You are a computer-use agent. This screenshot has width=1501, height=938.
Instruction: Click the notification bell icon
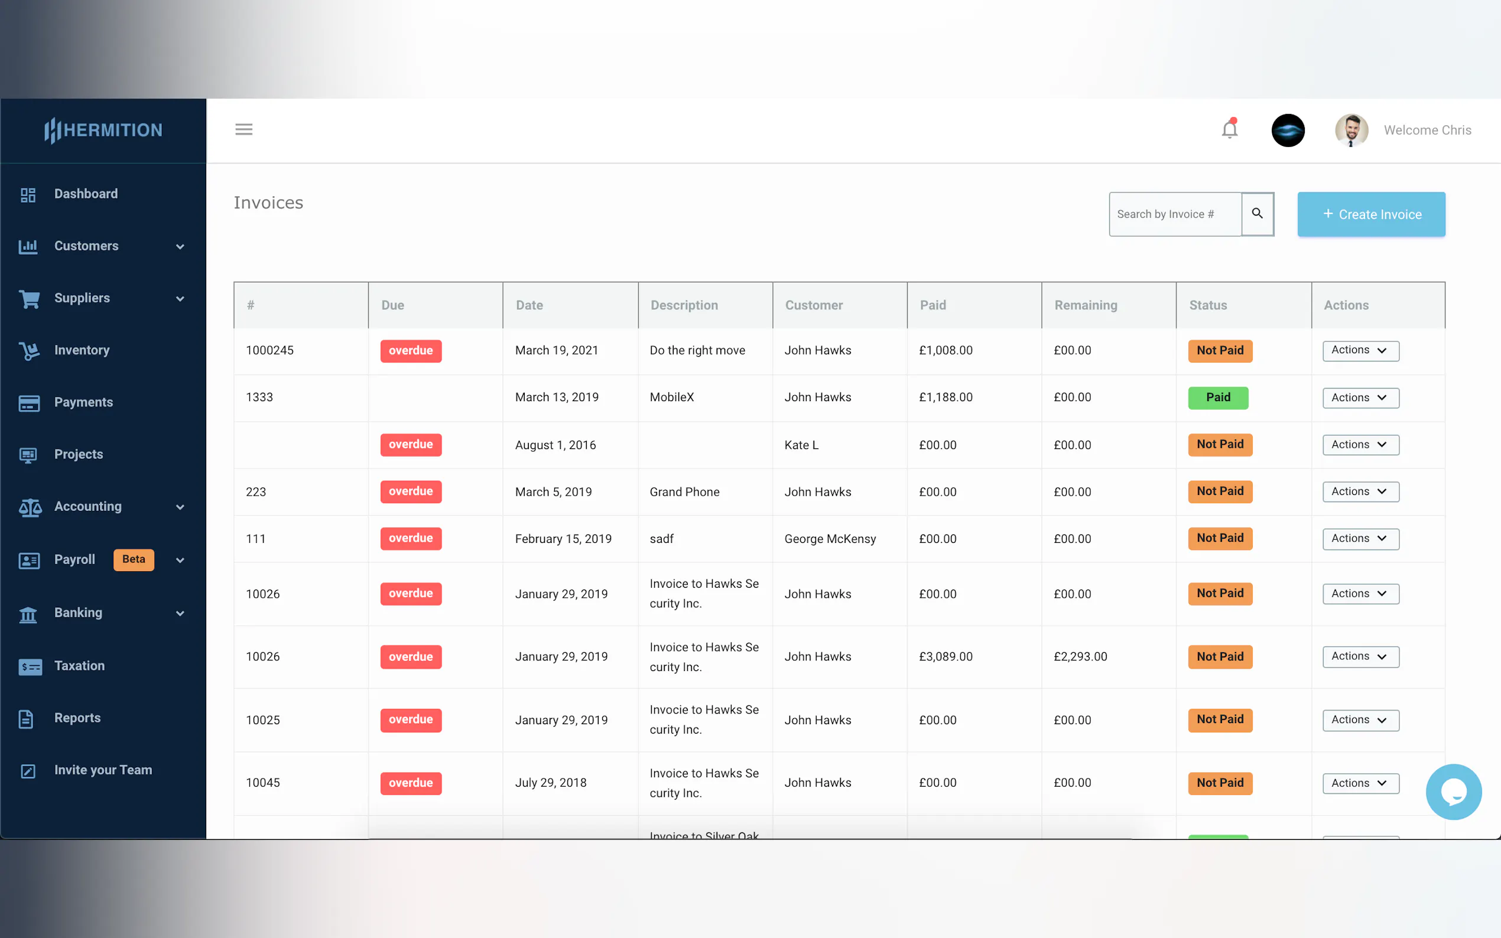pyautogui.click(x=1229, y=130)
